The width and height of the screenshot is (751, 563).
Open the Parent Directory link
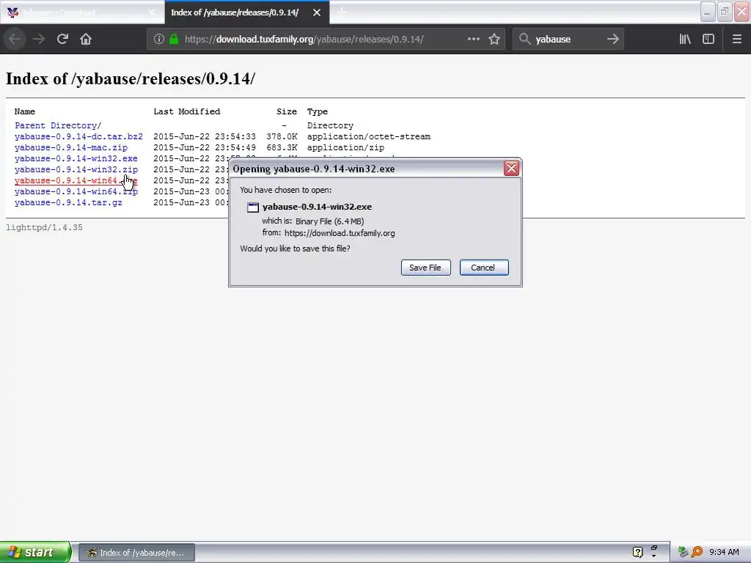(x=58, y=125)
